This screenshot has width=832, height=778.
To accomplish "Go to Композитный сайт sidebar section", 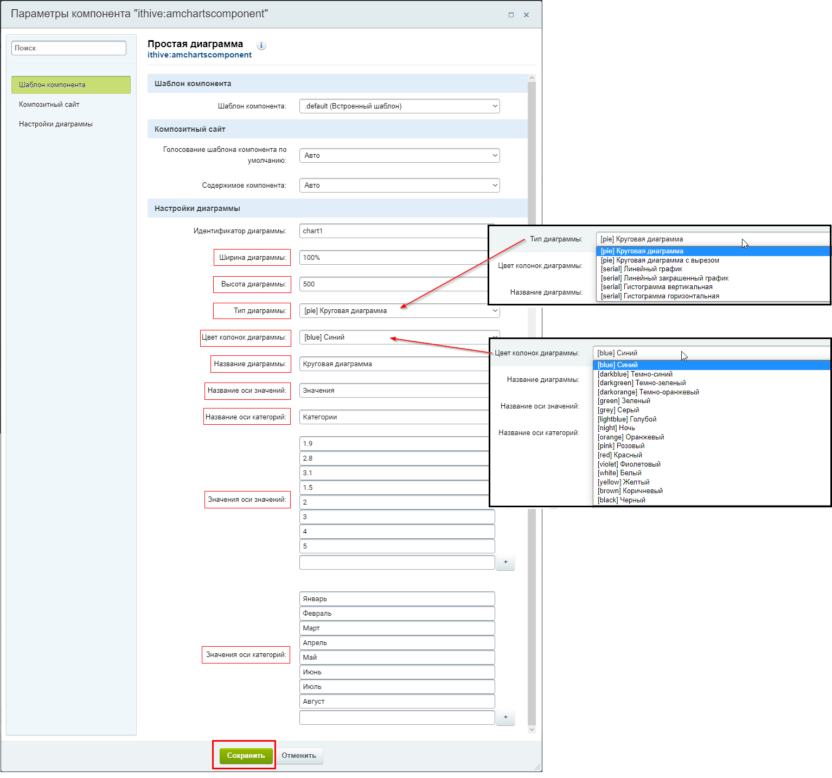I will 49,105.
